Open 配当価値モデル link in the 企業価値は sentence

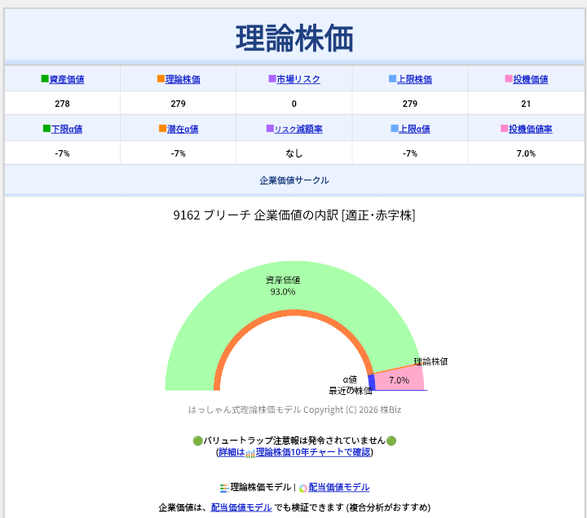click(x=241, y=507)
